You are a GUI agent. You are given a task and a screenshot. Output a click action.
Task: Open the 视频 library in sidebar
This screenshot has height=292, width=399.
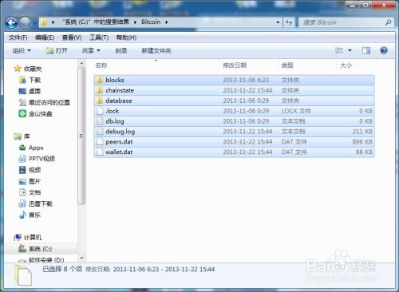(30, 170)
